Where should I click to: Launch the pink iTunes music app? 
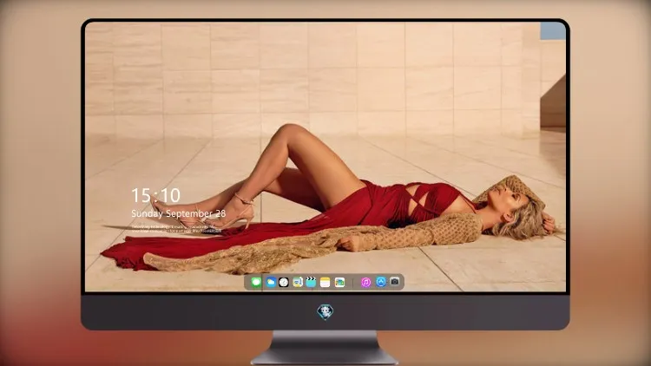pos(365,282)
